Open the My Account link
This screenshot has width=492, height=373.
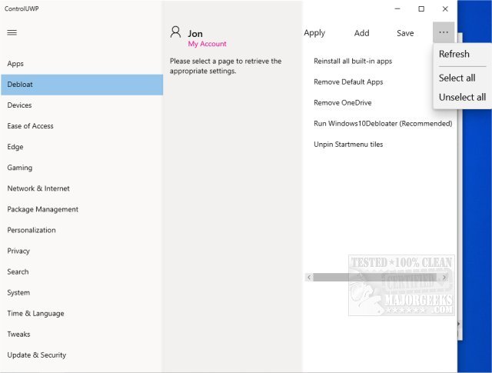208,45
